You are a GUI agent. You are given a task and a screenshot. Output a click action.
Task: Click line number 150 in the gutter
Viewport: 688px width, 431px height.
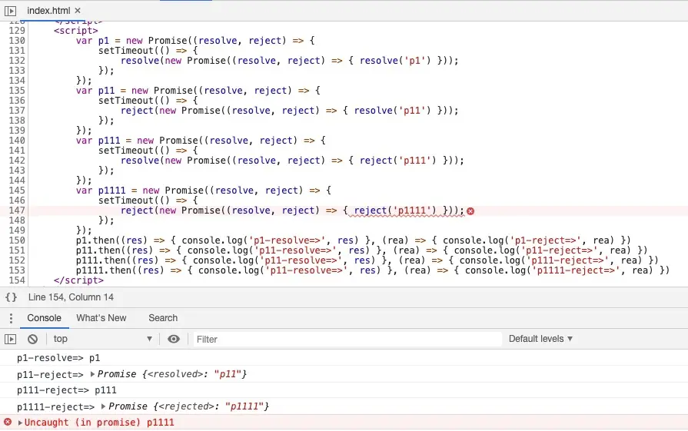tap(17, 240)
